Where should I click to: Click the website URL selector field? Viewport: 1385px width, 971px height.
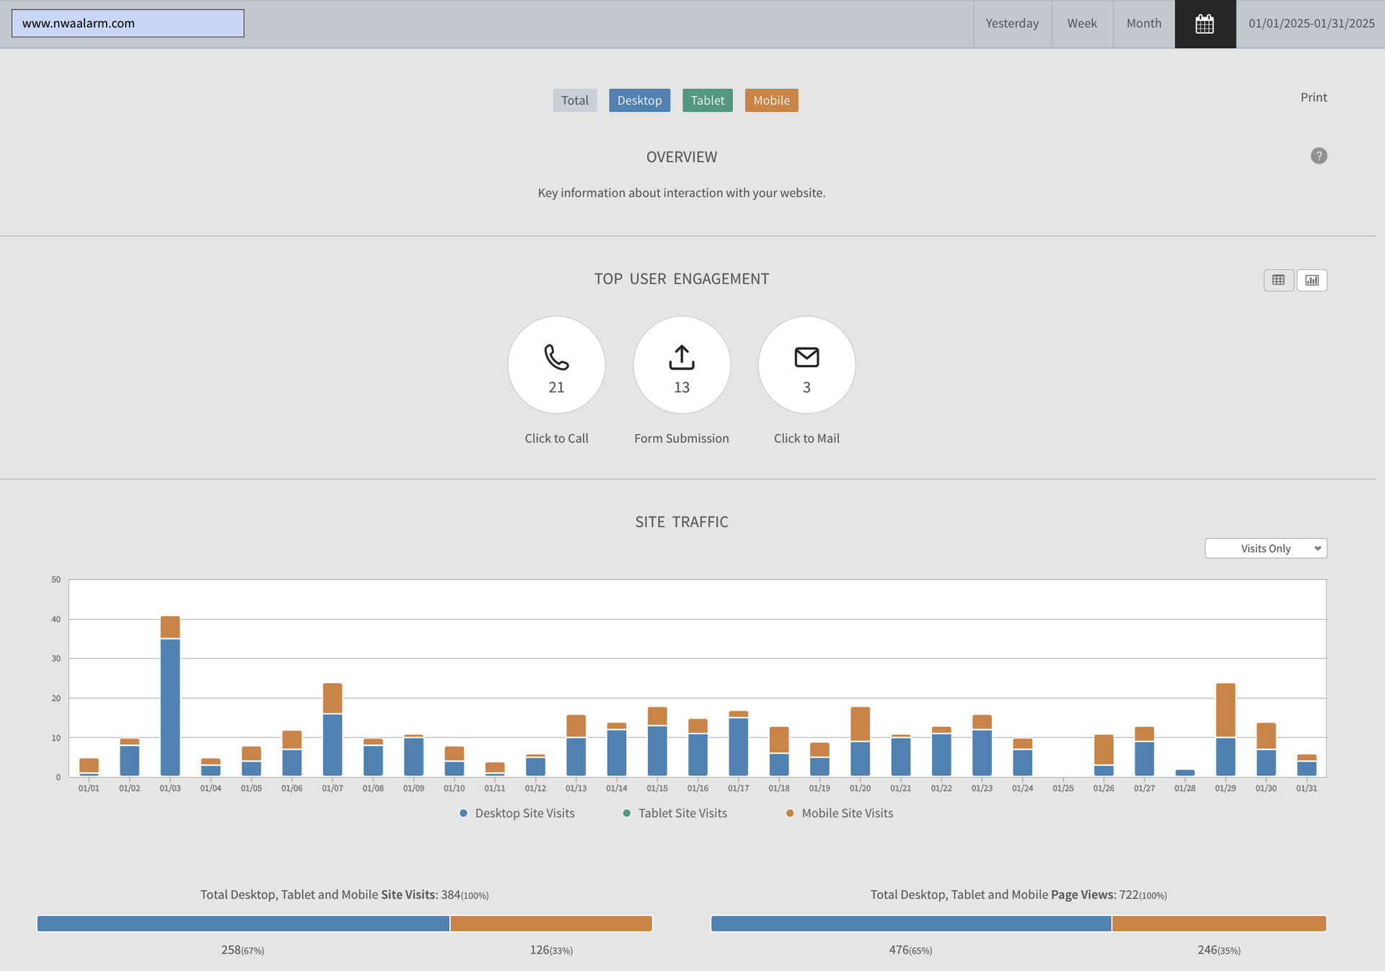pos(128,23)
